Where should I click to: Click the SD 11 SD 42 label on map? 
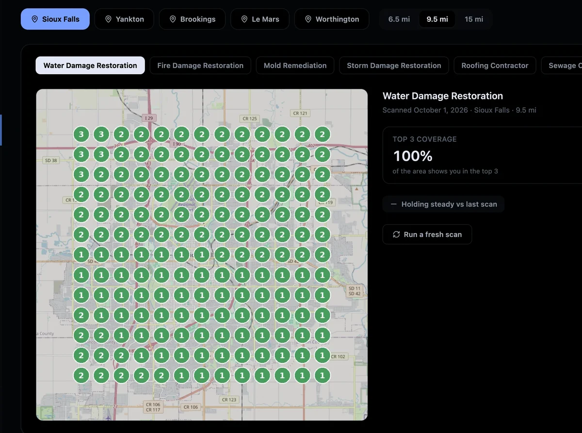[355, 291]
